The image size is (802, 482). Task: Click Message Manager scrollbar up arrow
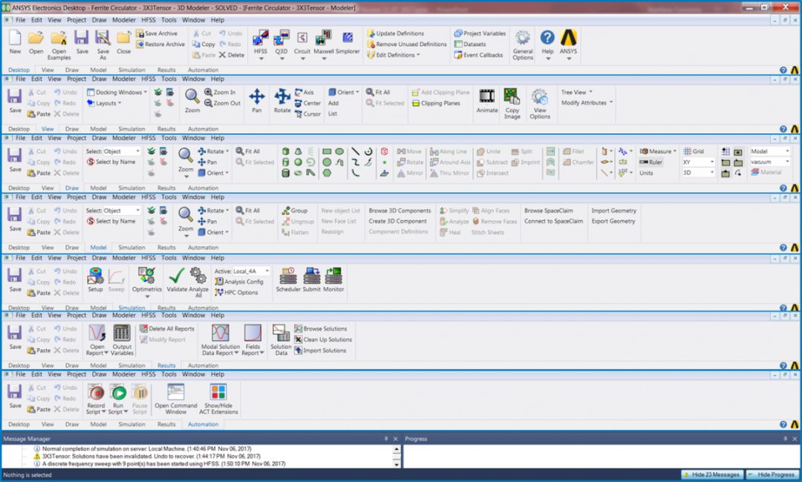pos(397,449)
